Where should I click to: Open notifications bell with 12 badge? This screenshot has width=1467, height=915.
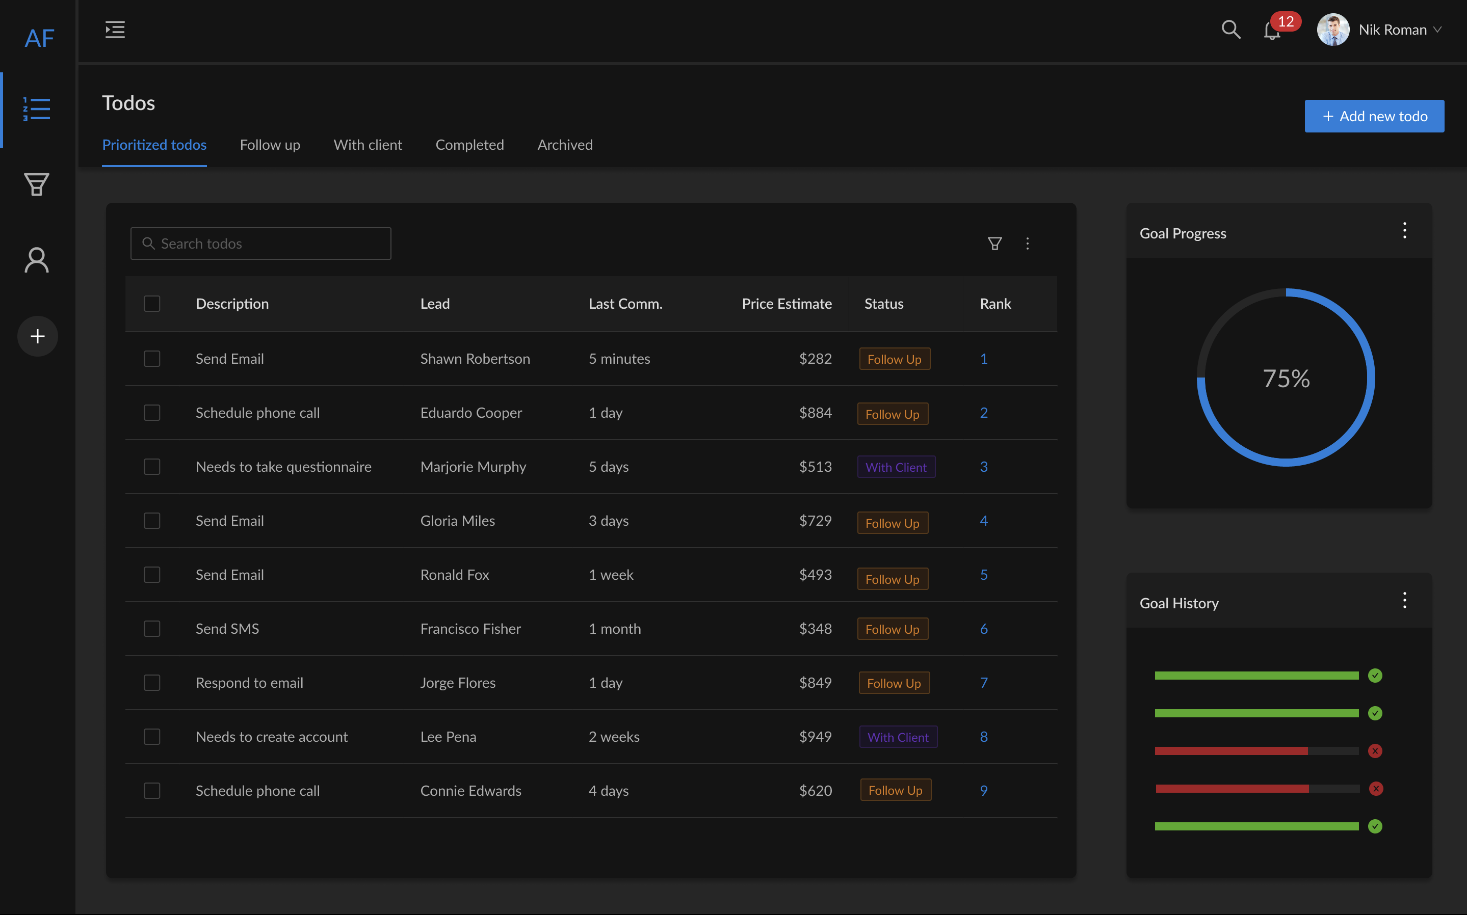coord(1272,30)
